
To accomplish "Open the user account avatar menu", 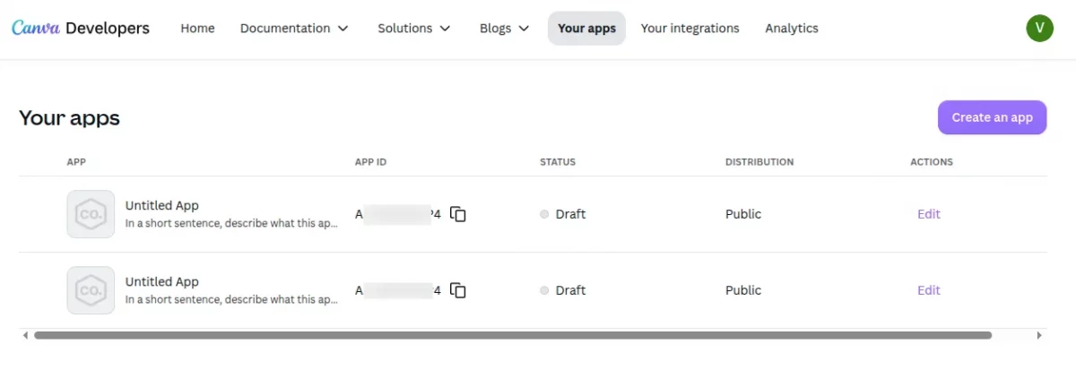I will pos(1039,28).
